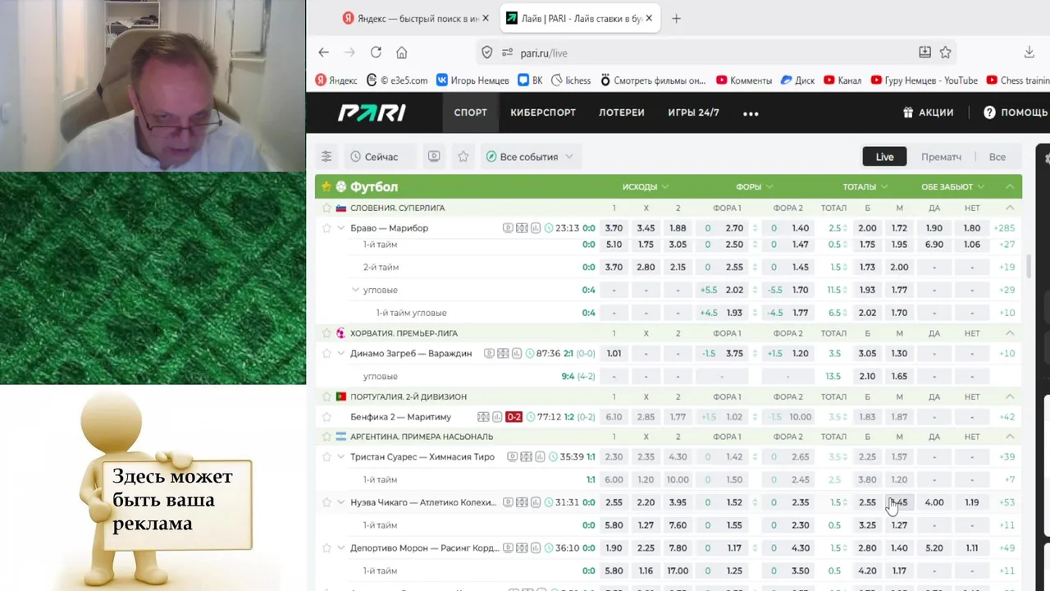Screen dimensions: 1050x591
Task: Collapse the Футбол section chevron
Action: 1010,187
